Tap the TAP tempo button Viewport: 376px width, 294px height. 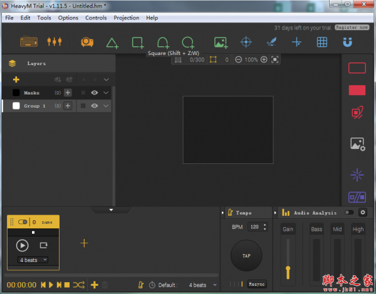click(x=246, y=255)
